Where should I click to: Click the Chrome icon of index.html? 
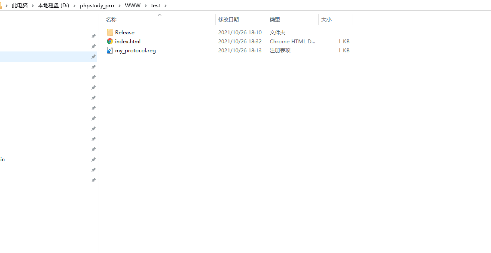pos(110,41)
